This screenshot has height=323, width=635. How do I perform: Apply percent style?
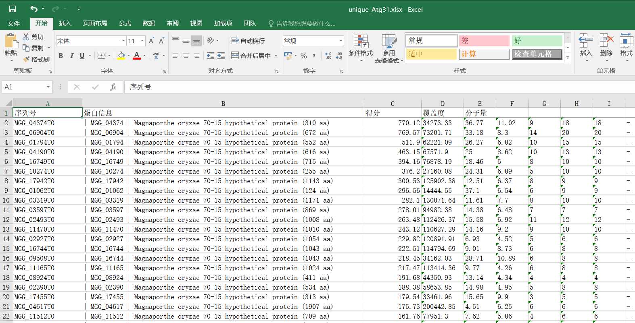pyautogui.click(x=304, y=56)
